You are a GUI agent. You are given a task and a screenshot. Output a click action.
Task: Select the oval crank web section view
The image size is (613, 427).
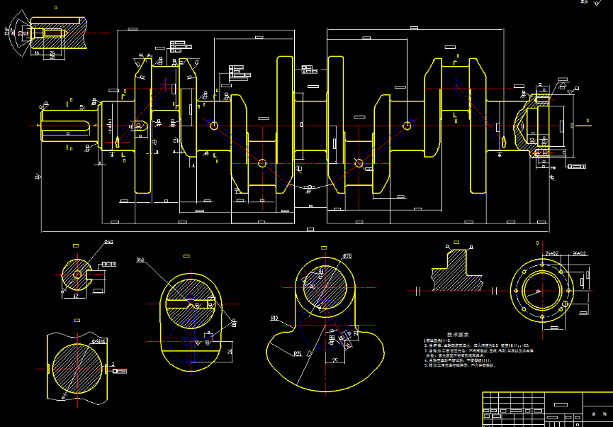click(x=191, y=323)
